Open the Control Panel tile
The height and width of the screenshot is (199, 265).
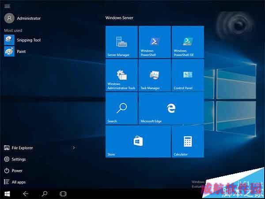tap(188, 75)
